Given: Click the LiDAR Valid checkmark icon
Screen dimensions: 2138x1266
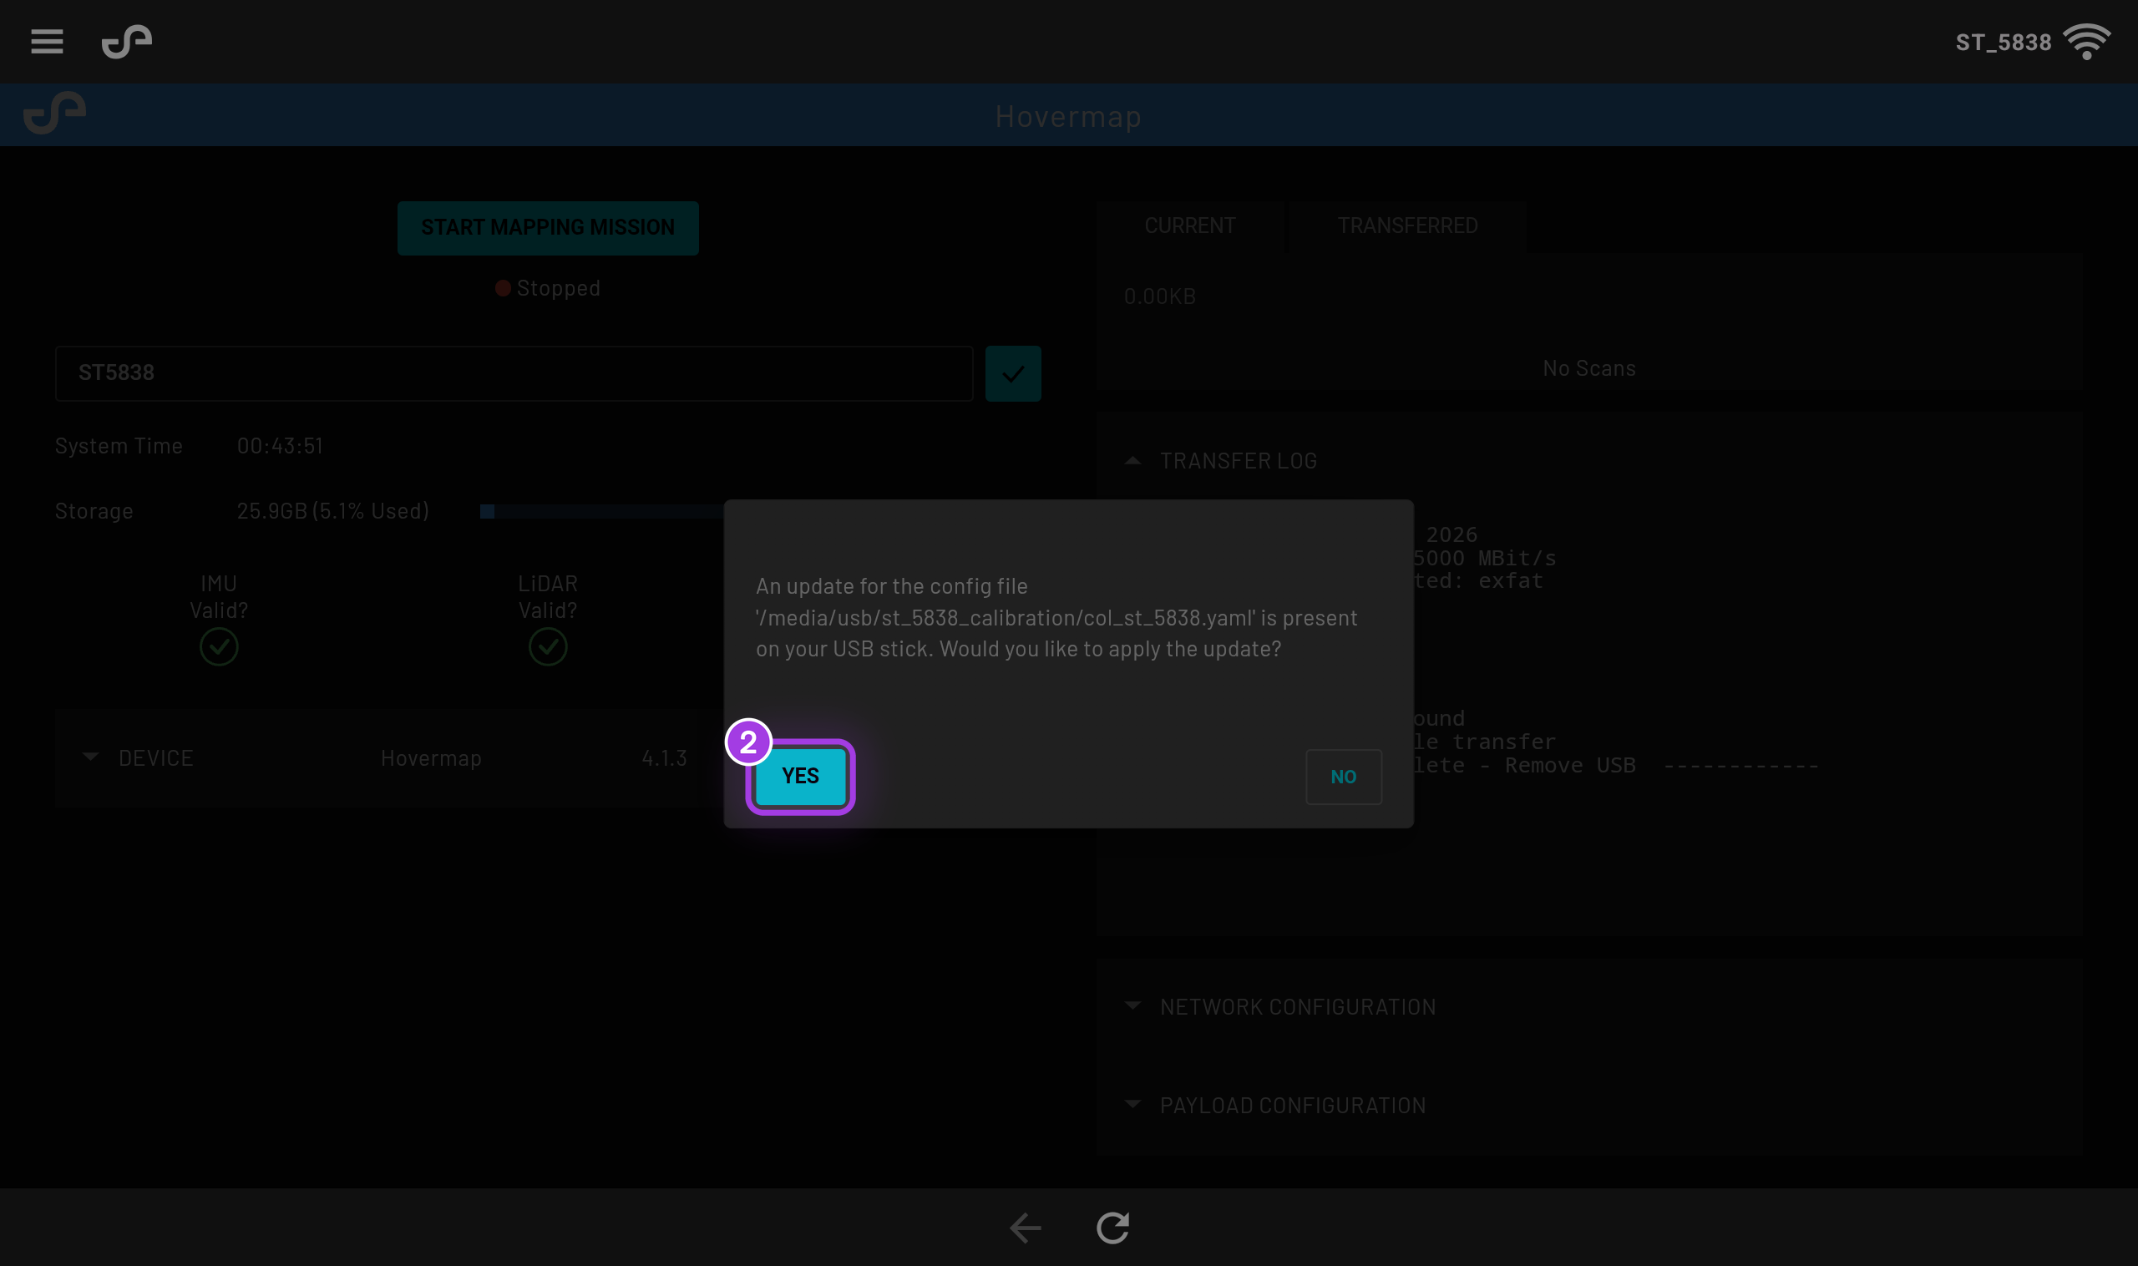Looking at the screenshot, I should coord(548,646).
